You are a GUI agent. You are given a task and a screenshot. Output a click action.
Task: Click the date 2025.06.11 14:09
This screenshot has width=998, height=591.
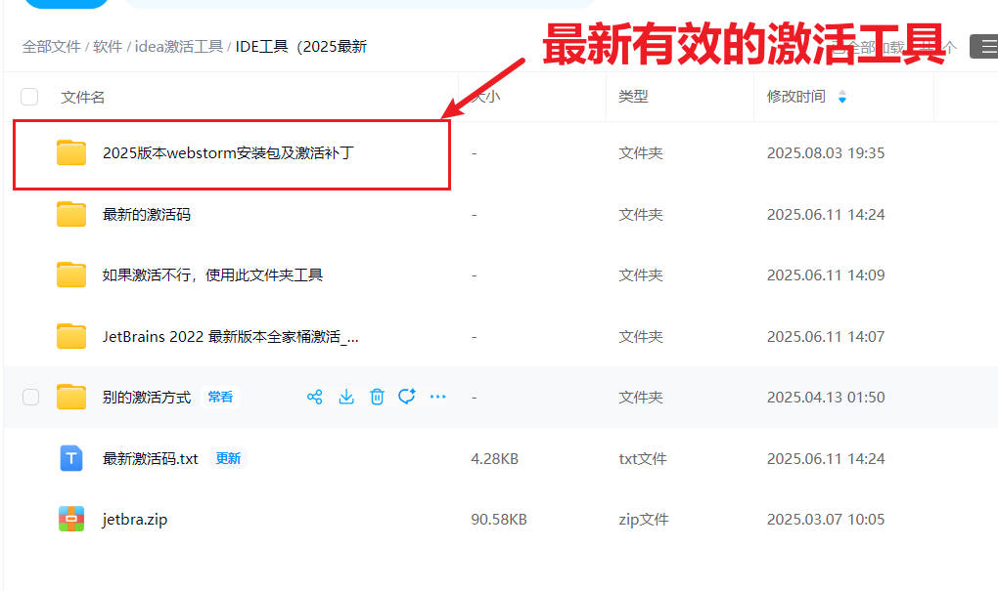826,275
